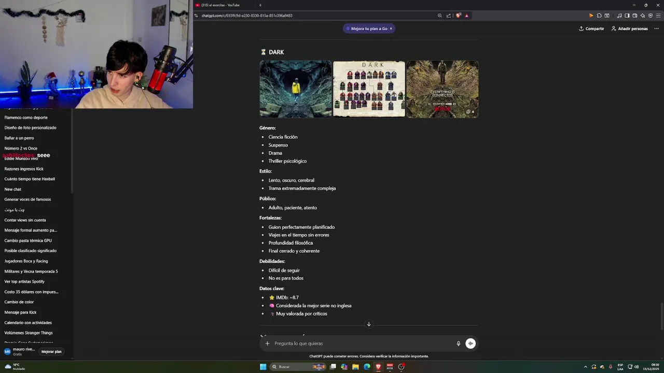Show hidden system tray icons
The height and width of the screenshot is (373, 664).
pos(586,367)
